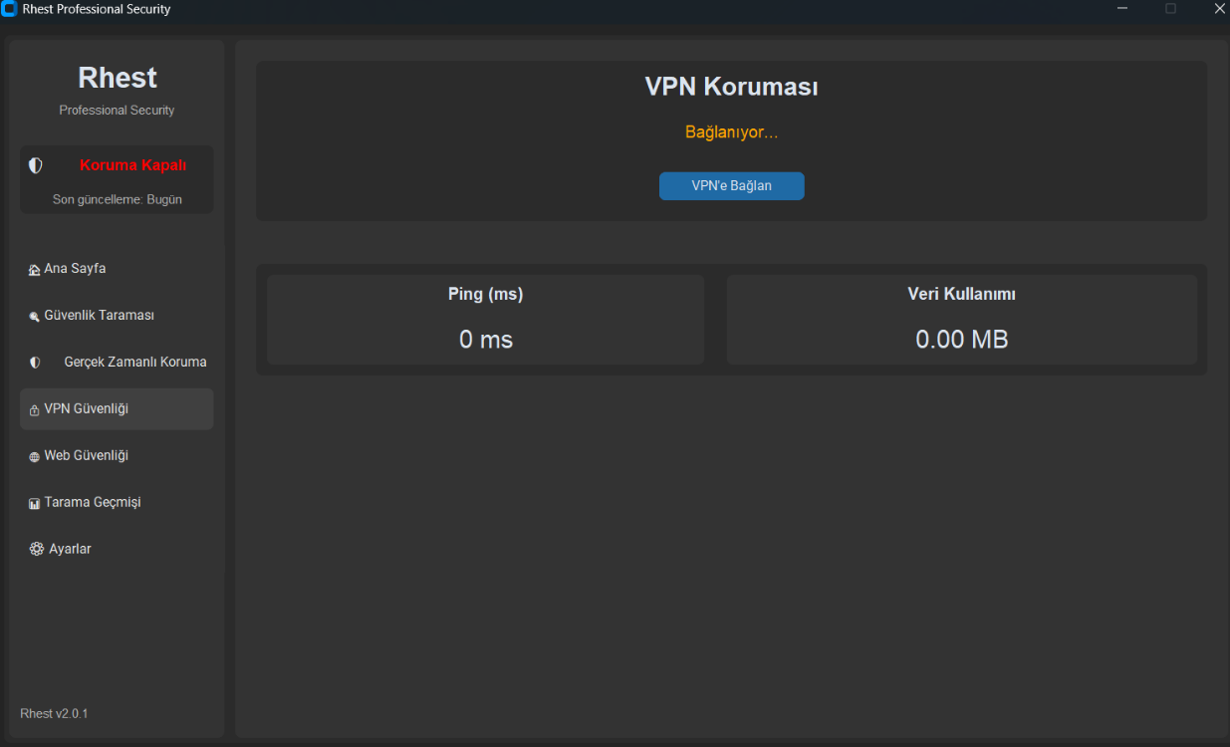The height and width of the screenshot is (747, 1230).
Task: Click the Koruma Kapalı status text
Action: (x=132, y=165)
